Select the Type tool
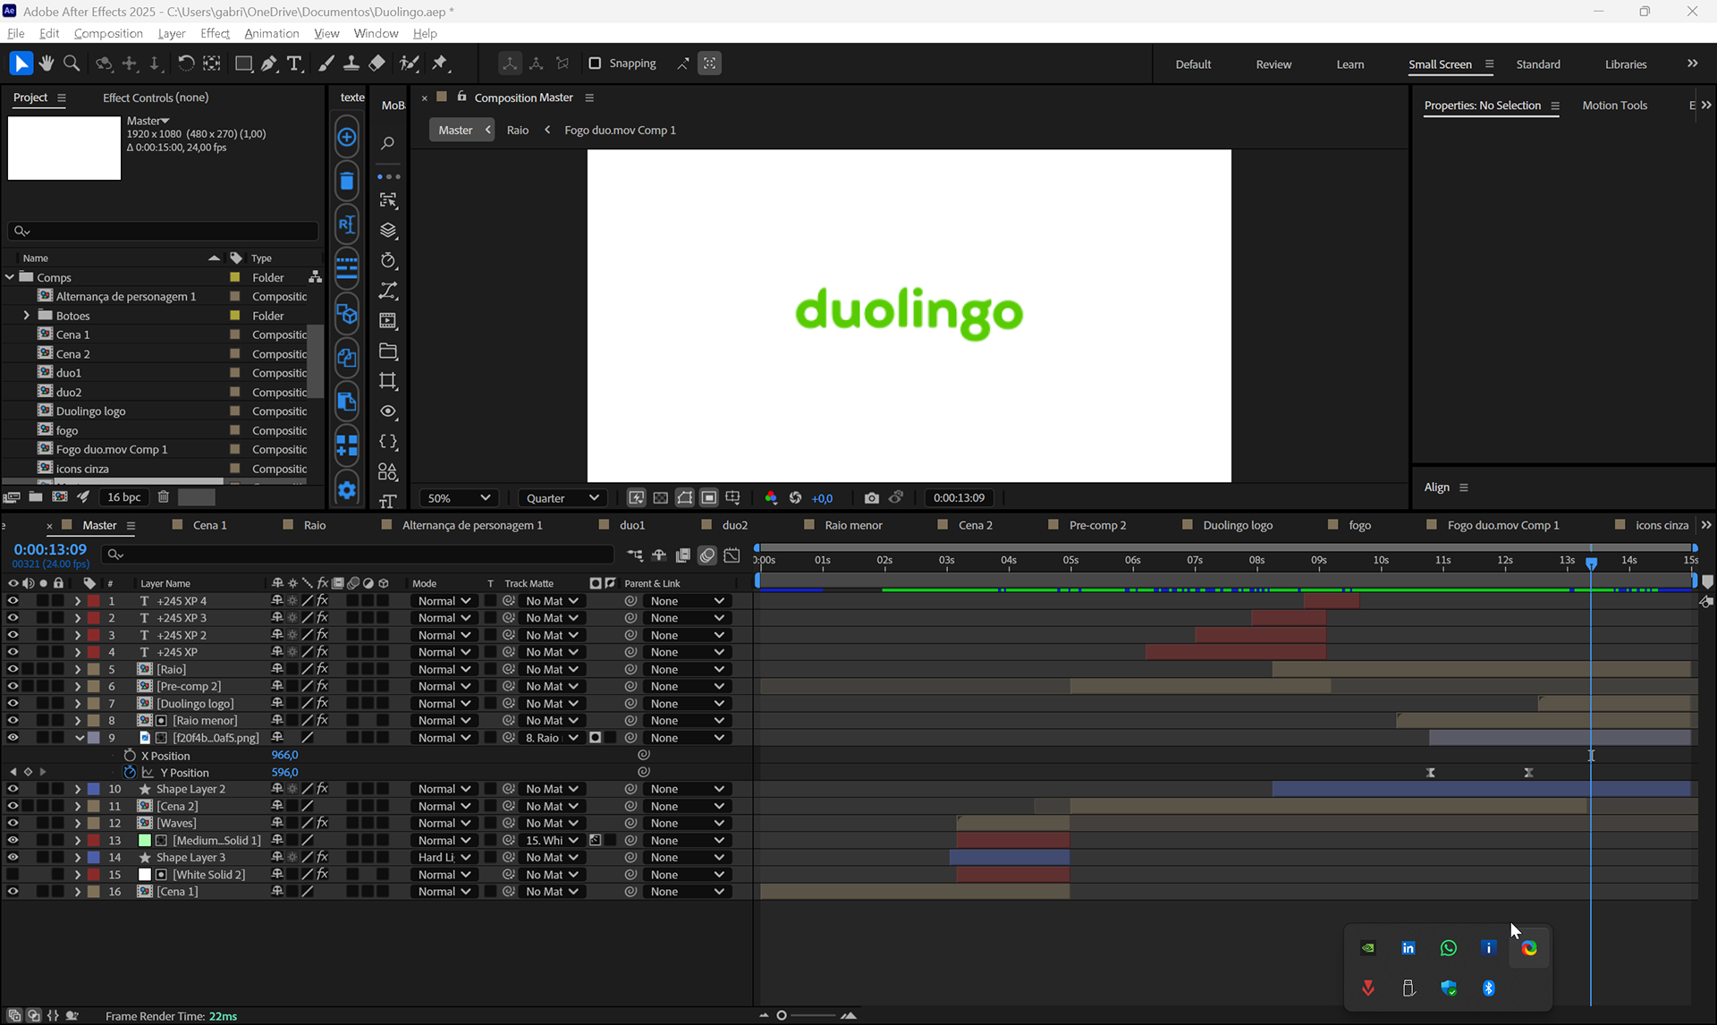Image resolution: width=1717 pixels, height=1025 pixels. click(x=294, y=64)
